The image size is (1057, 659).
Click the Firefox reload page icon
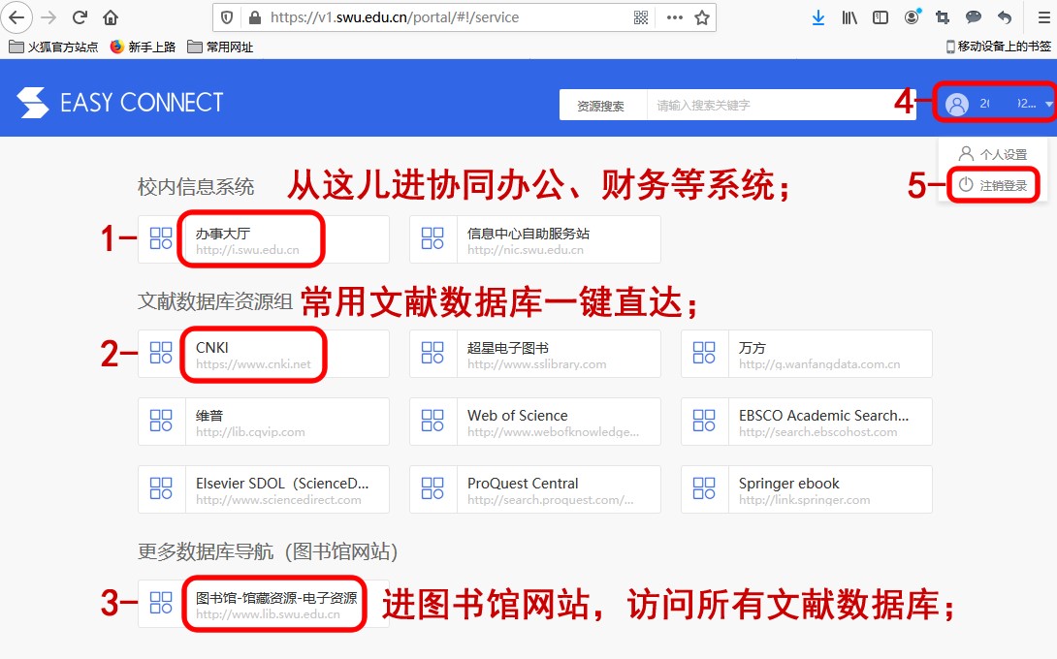tap(80, 17)
